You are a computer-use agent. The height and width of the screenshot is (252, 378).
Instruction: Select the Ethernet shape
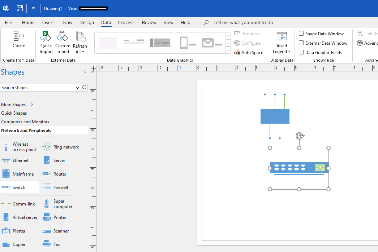pos(15,160)
